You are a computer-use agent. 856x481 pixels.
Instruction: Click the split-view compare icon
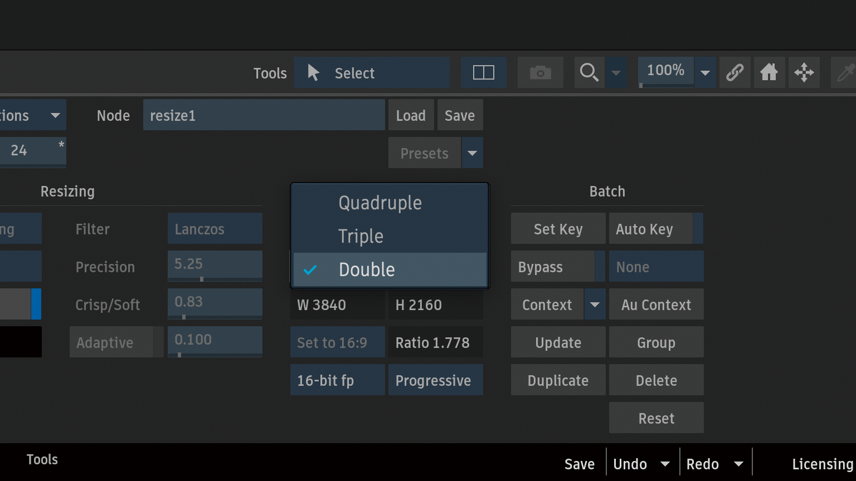pyautogui.click(x=483, y=72)
